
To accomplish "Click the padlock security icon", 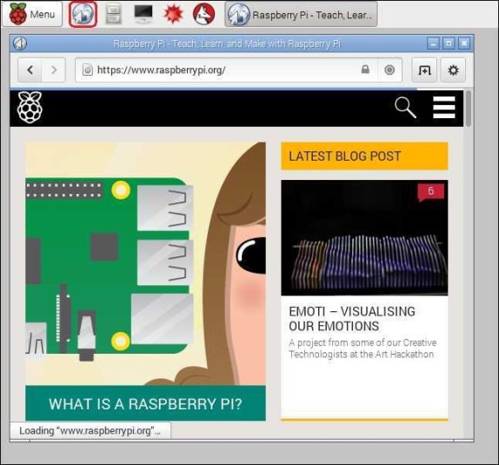I will [x=365, y=70].
